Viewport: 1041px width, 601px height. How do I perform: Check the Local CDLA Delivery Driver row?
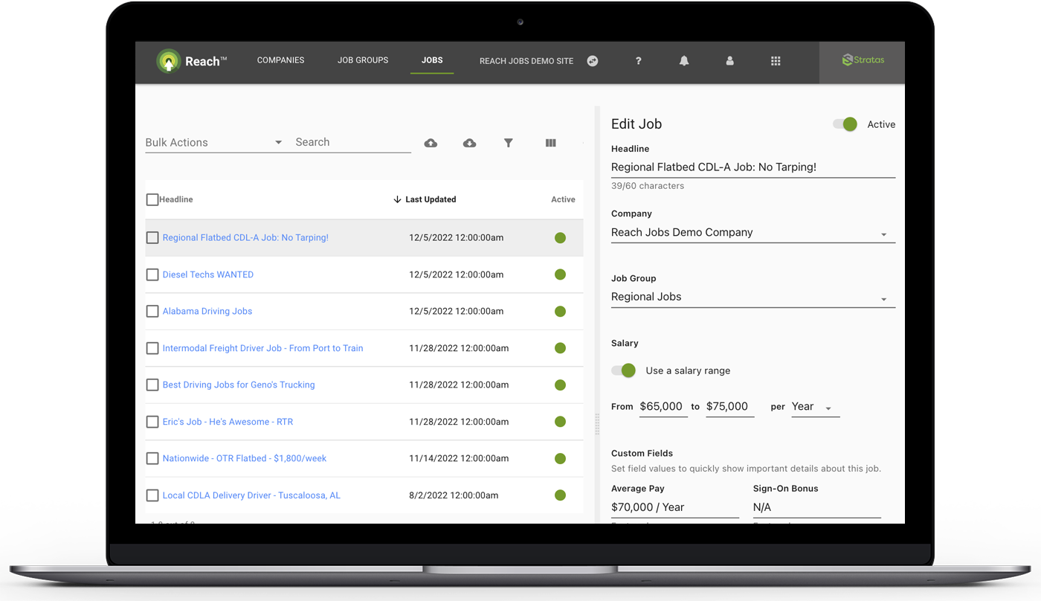tap(152, 495)
